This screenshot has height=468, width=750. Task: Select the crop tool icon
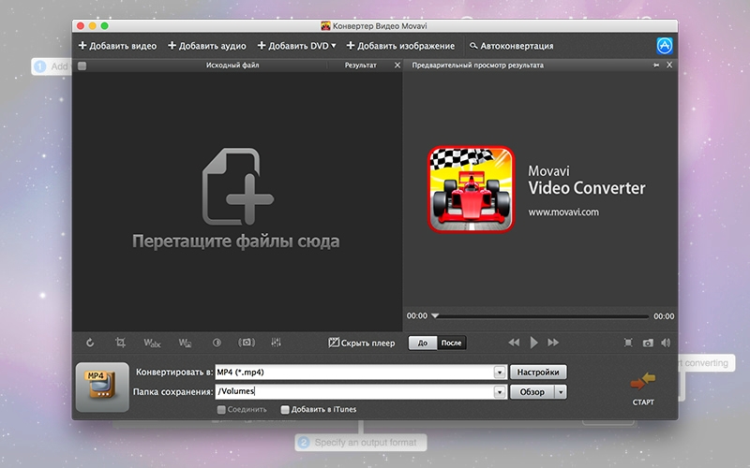tap(120, 343)
